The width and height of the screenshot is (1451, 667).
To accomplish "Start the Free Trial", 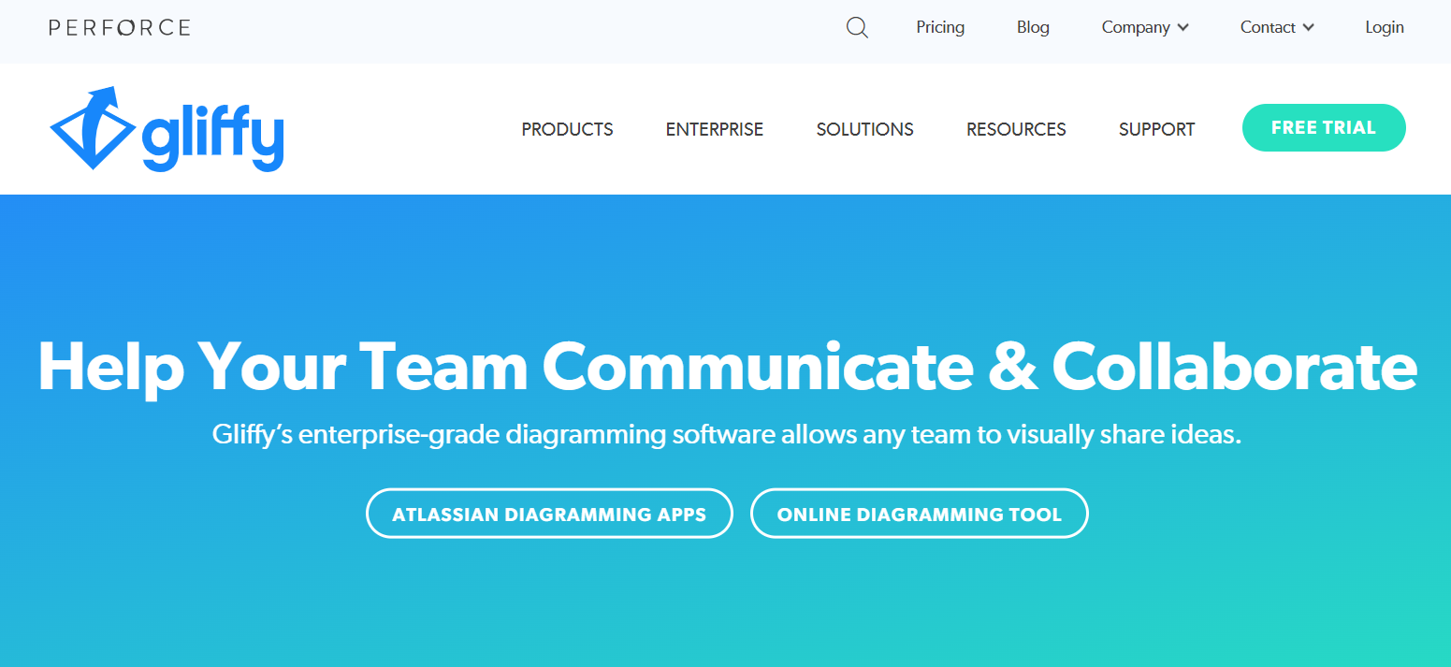I will pos(1324,128).
